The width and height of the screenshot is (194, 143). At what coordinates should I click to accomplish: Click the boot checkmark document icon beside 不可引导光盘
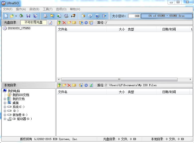[x=51, y=23]
